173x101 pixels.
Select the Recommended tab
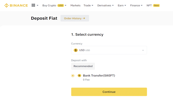pyautogui.click(x=83, y=66)
